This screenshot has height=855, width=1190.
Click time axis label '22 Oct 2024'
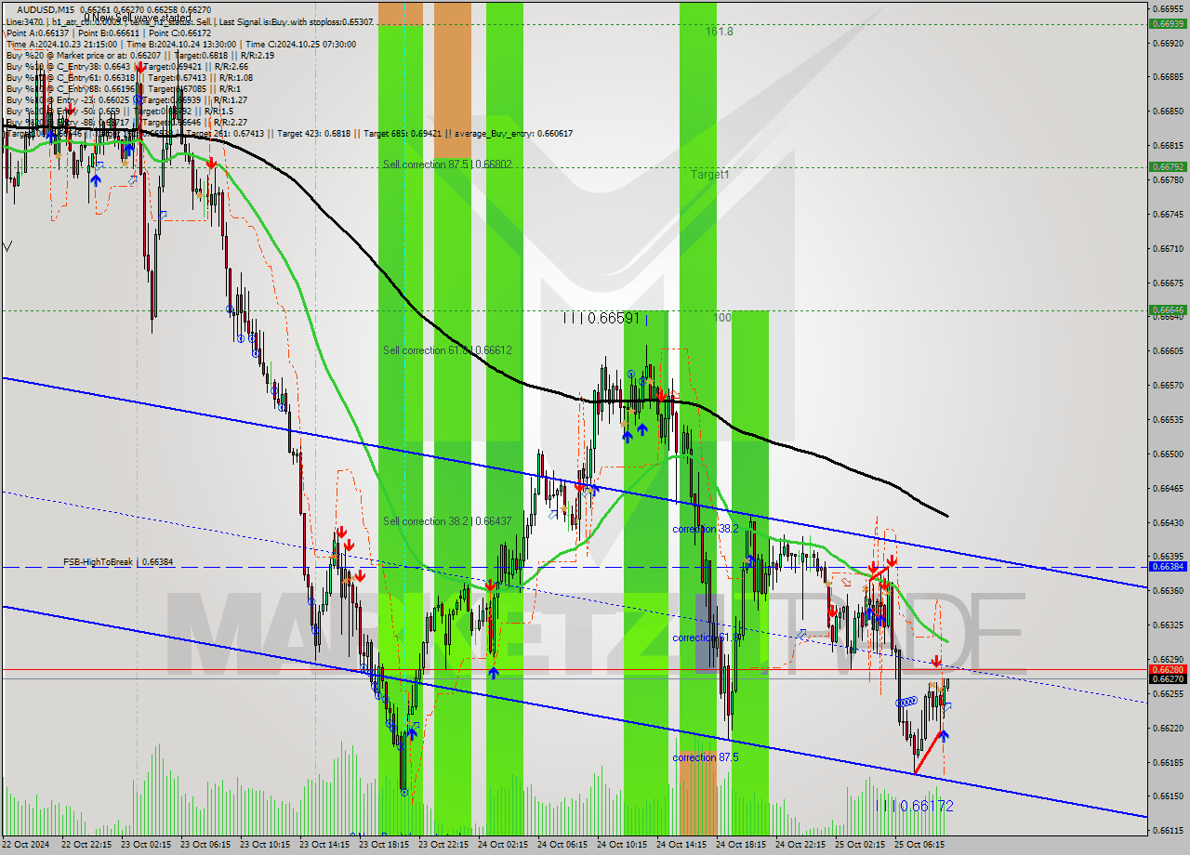coord(27,845)
